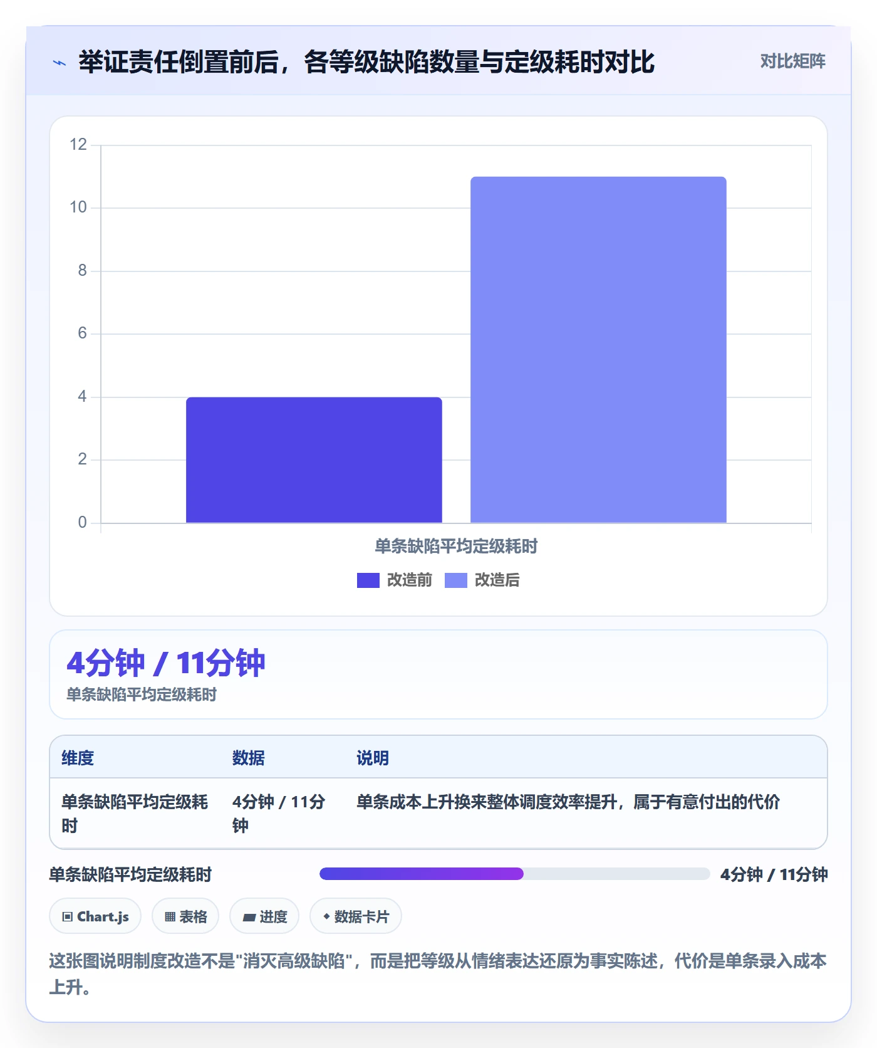Click the large 4分钟 / 11分钟 stat value
Screen dimensions: 877x1048
[x=166, y=663]
